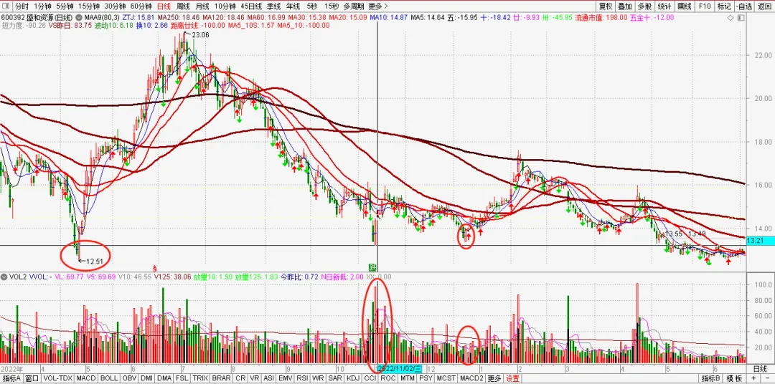Click the minus zoom-out button at bottom right

(767, 378)
